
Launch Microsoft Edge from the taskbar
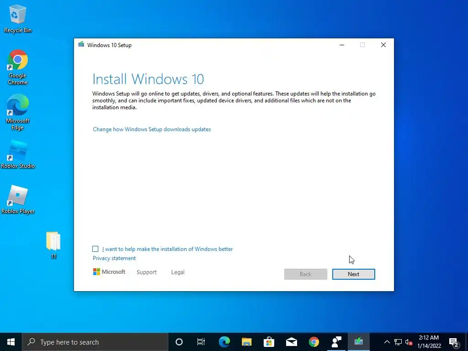pos(224,342)
